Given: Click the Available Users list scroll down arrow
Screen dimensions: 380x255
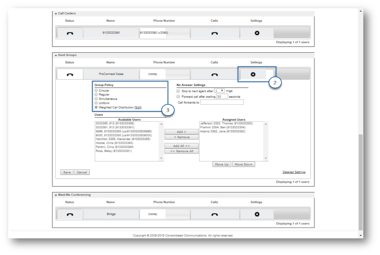Looking at the screenshot, I should tap(161, 159).
